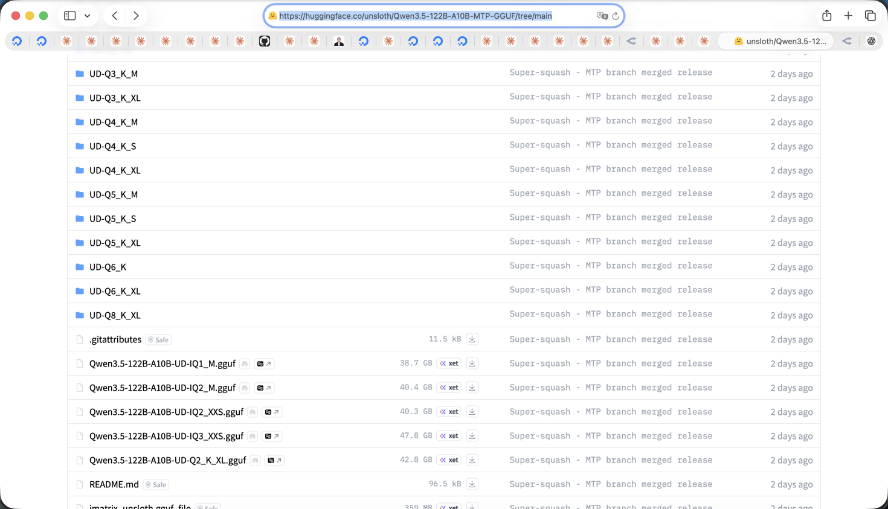Download Qwen3.5-122B-A10B-UD-Q2_K_XL.gguf
The height and width of the screenshot is (509, 888).
(472, 460)
